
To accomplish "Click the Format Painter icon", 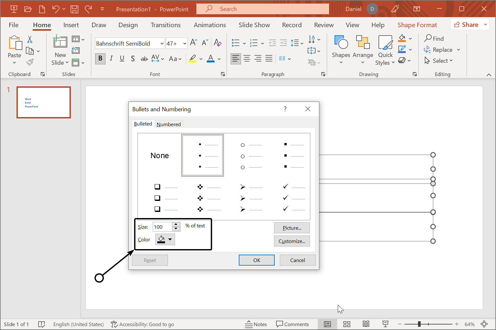I will (30, 62).
